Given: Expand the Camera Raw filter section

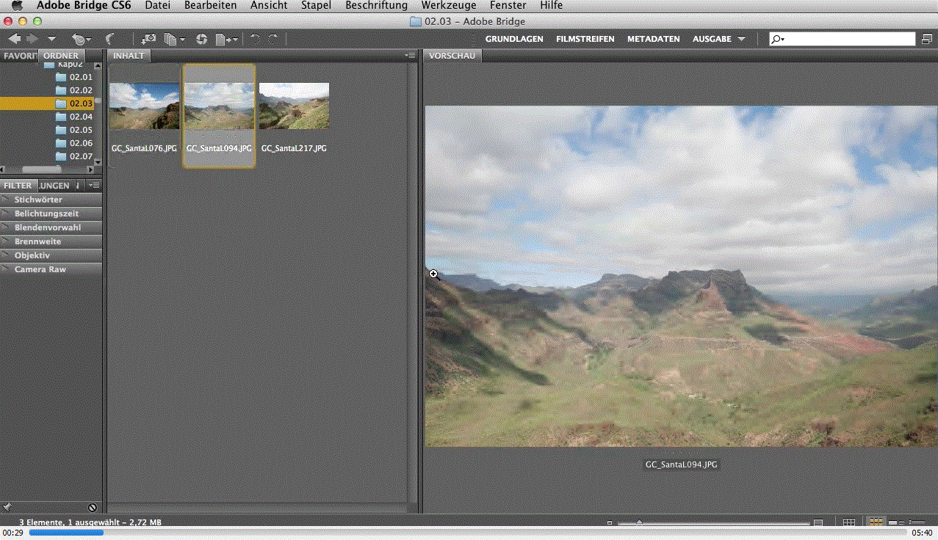Looking at the screenshot, I should point(40,269).
